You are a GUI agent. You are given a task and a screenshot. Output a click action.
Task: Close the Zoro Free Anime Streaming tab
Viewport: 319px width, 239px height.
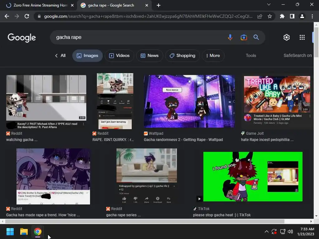pos(72,5)
